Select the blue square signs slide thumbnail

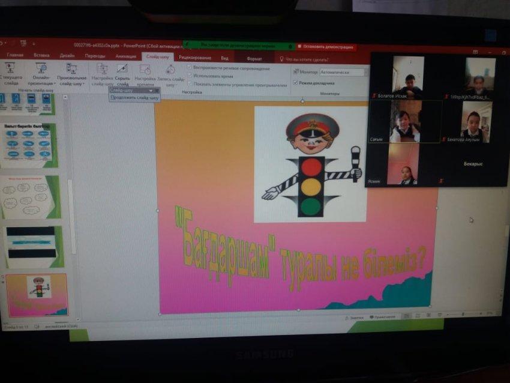tap(28, 104)
